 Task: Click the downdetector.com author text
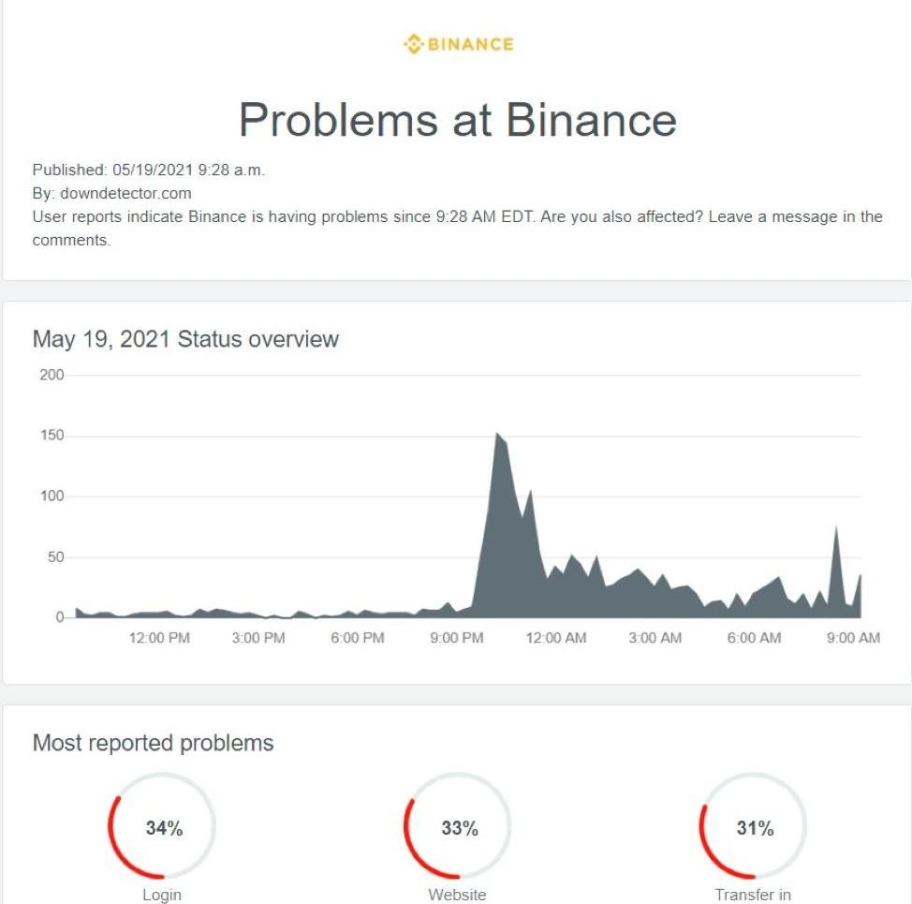(124, 193)
